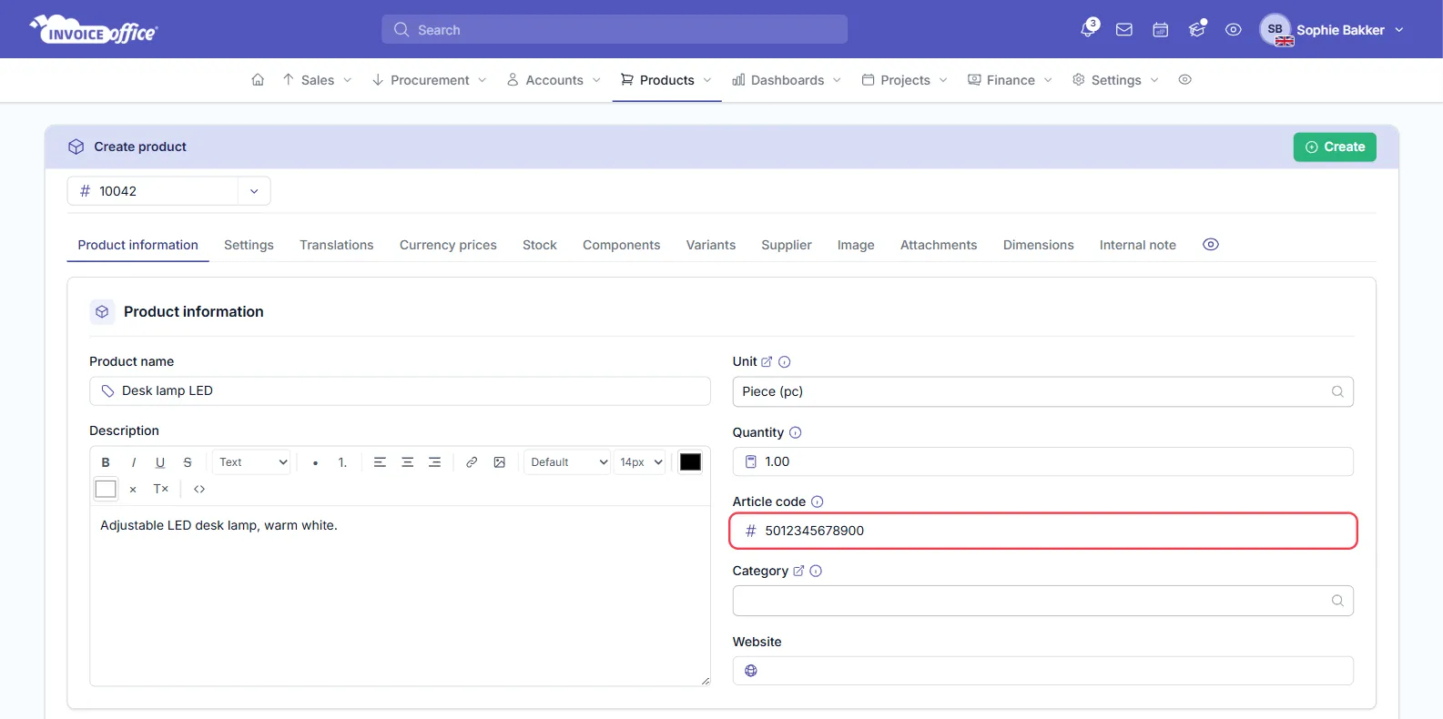Focus the top Search field

point(615,29)
